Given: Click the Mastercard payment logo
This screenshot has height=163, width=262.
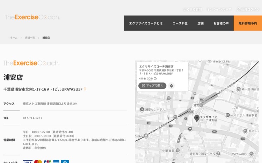Looking at the screenshot, I should click(38, 162).
